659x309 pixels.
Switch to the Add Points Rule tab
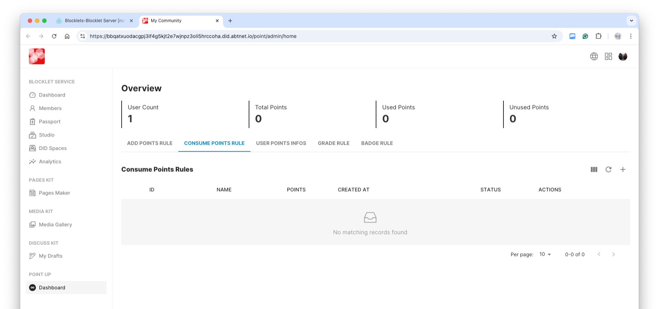point(149,143)
